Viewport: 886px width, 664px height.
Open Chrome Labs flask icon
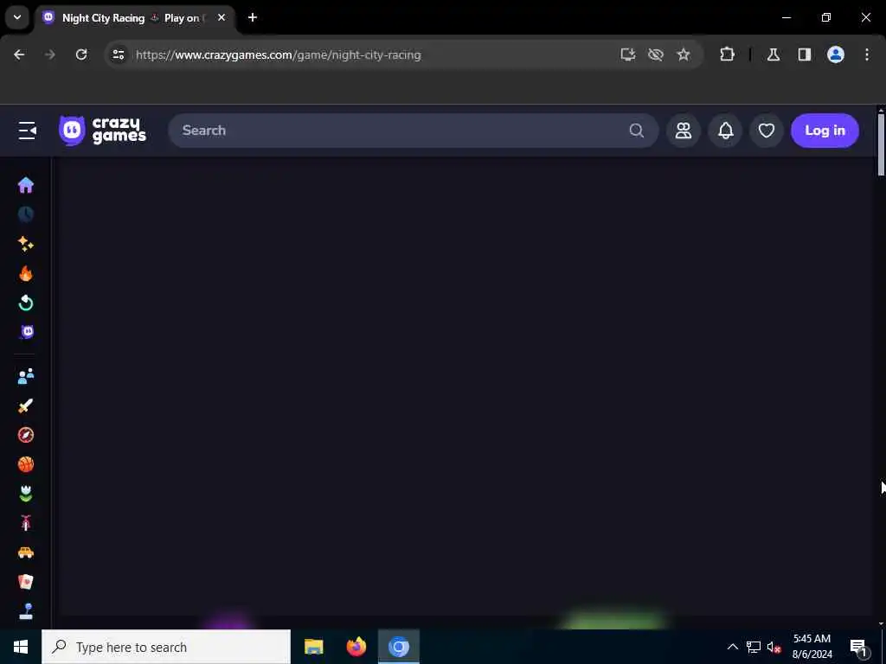pos(774,54)
